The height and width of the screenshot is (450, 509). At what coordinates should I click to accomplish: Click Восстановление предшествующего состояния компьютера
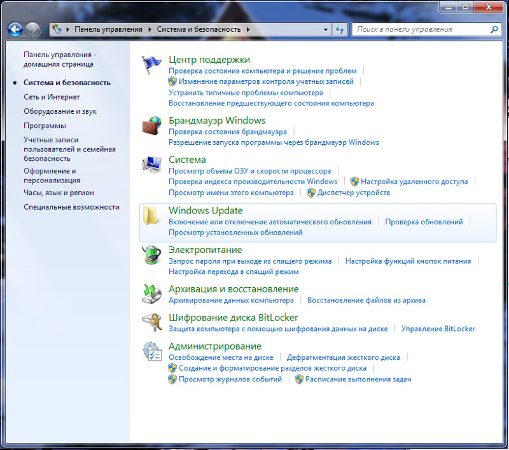point(272,103)
